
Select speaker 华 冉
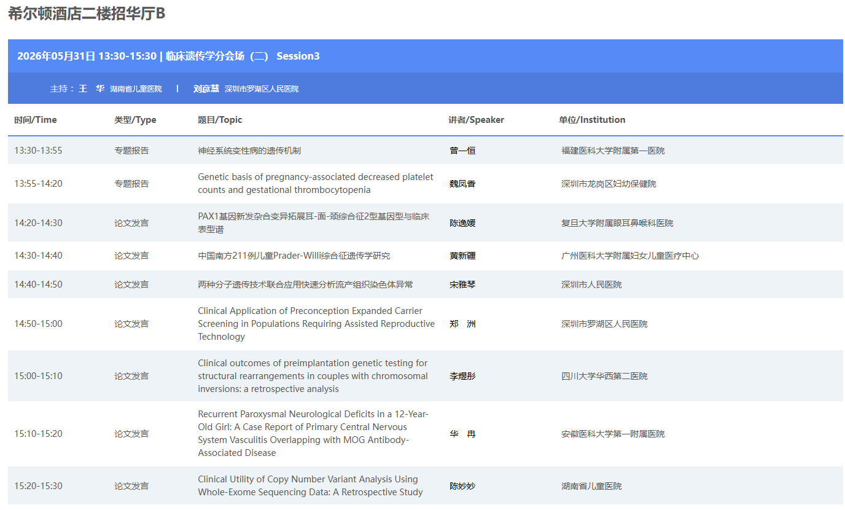coord(462,434)
